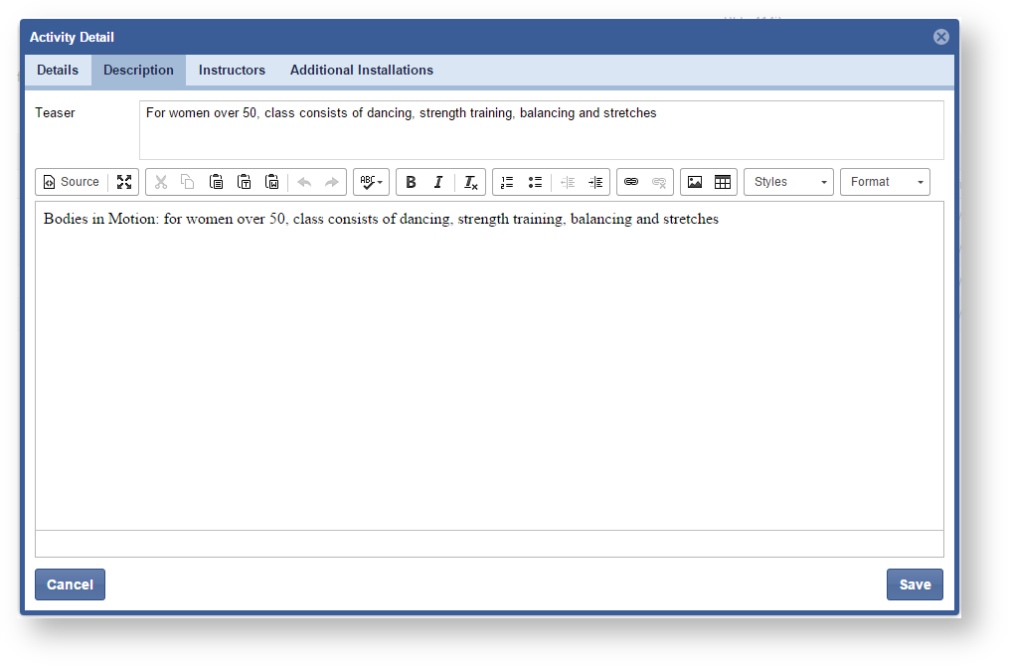Viewport: 1009px width, 666px height.
Task: Open the Styles dropdown
Action: click(788, 182)
